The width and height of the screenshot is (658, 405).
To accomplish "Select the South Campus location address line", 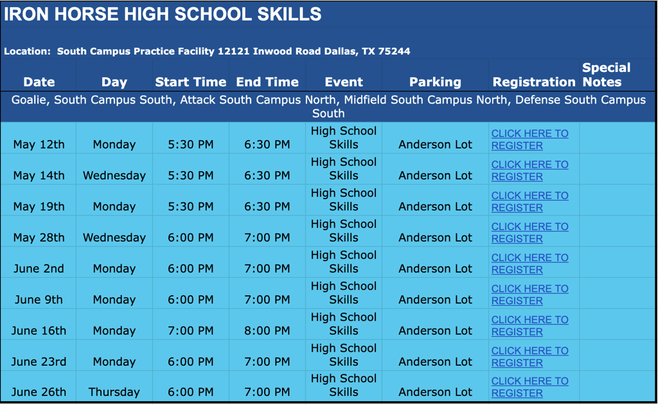I will point(207,51).
